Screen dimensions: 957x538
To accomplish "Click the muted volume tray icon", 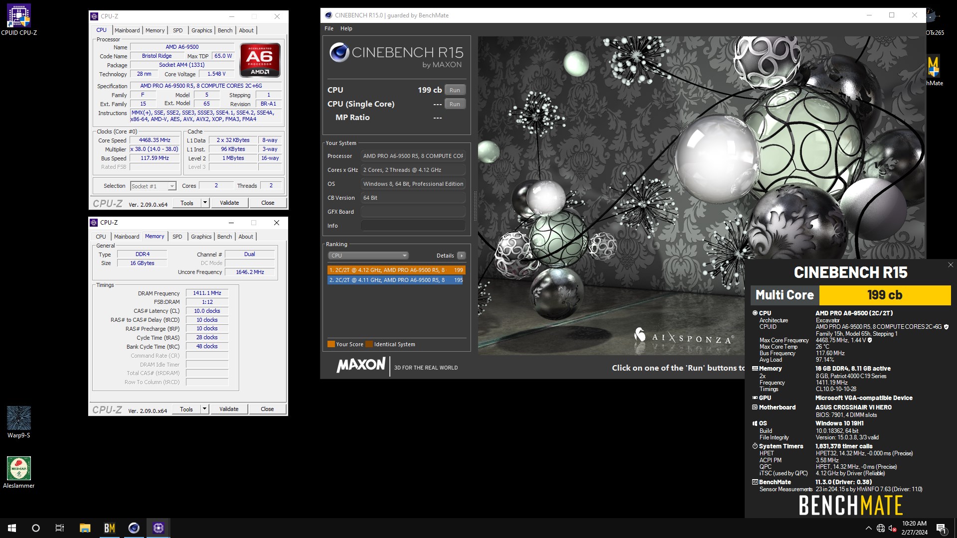I will (893, 528).
